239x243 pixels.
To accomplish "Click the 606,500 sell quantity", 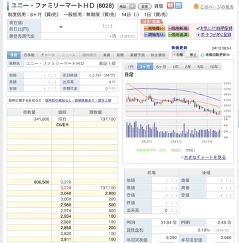I will coord(42,182).
